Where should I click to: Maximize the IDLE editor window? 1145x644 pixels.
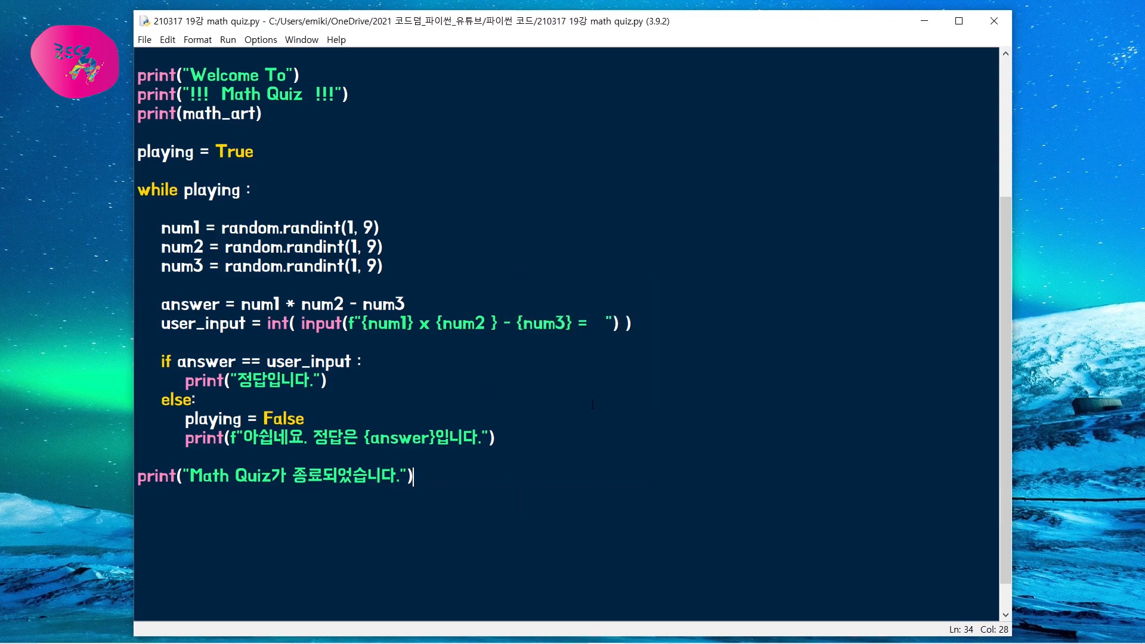click(959, 21)
